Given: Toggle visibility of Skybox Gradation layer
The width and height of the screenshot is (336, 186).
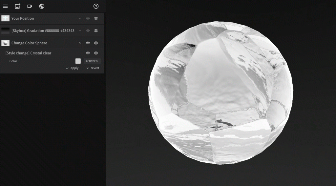Looking at the screenshot, I should tap(88, 31).
